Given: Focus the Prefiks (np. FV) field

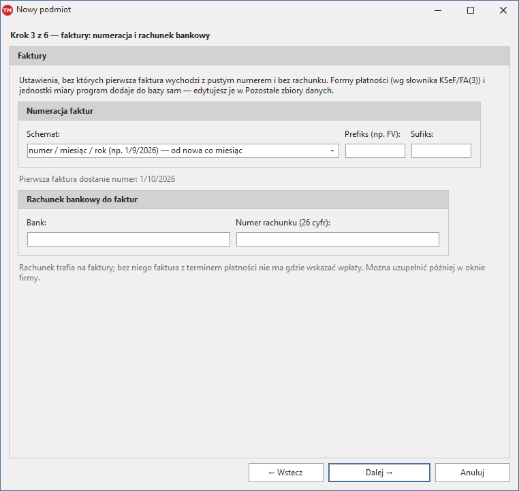Looking at the screenshot, I should click(375, 151).
